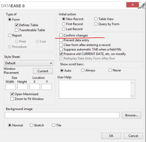Screen dimensions: 146x142
Task: Choose Table View as initial action
Action: [96, 19]
